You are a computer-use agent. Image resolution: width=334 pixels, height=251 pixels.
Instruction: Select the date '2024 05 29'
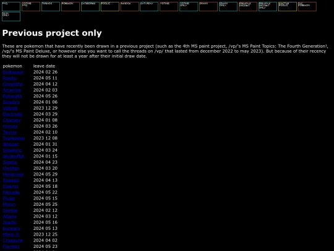(45, 174)
